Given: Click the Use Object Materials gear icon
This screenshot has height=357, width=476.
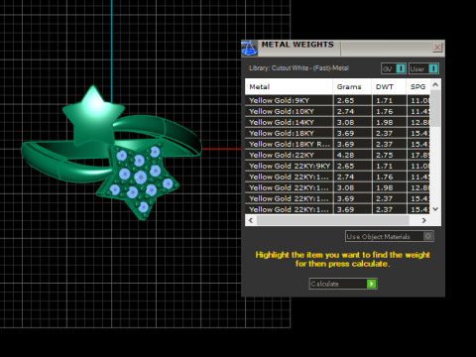Looking at the screenshot, I should [x=427, y=236].
